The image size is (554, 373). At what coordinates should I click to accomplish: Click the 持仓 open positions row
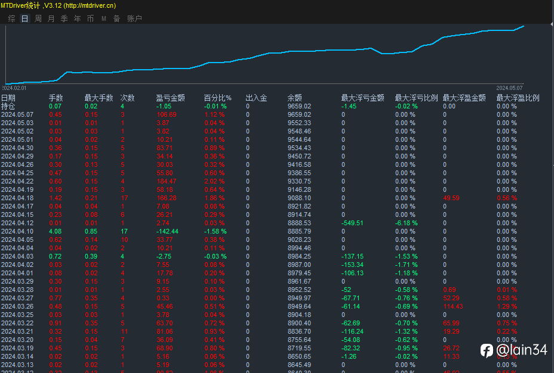pyautogui.click(x=8, y=106)
